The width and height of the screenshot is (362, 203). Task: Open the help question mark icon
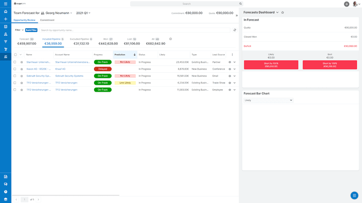click(x=6, y=191)
